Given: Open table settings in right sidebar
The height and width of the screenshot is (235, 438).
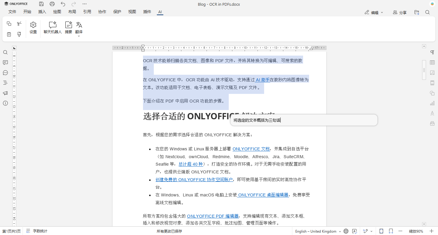Looking at the screenshot, I should (x=432, y=62).
